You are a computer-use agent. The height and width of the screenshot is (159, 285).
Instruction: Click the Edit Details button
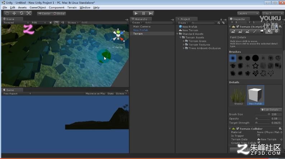click(x=271, y=110)
